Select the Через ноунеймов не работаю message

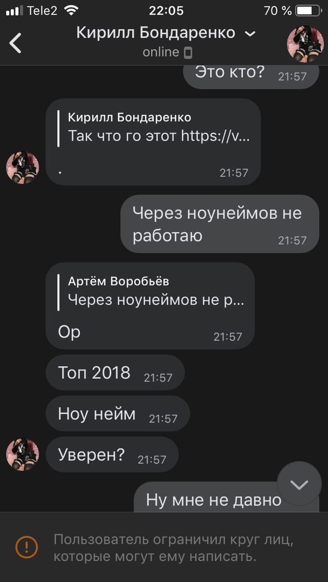[x=220, y=224]
